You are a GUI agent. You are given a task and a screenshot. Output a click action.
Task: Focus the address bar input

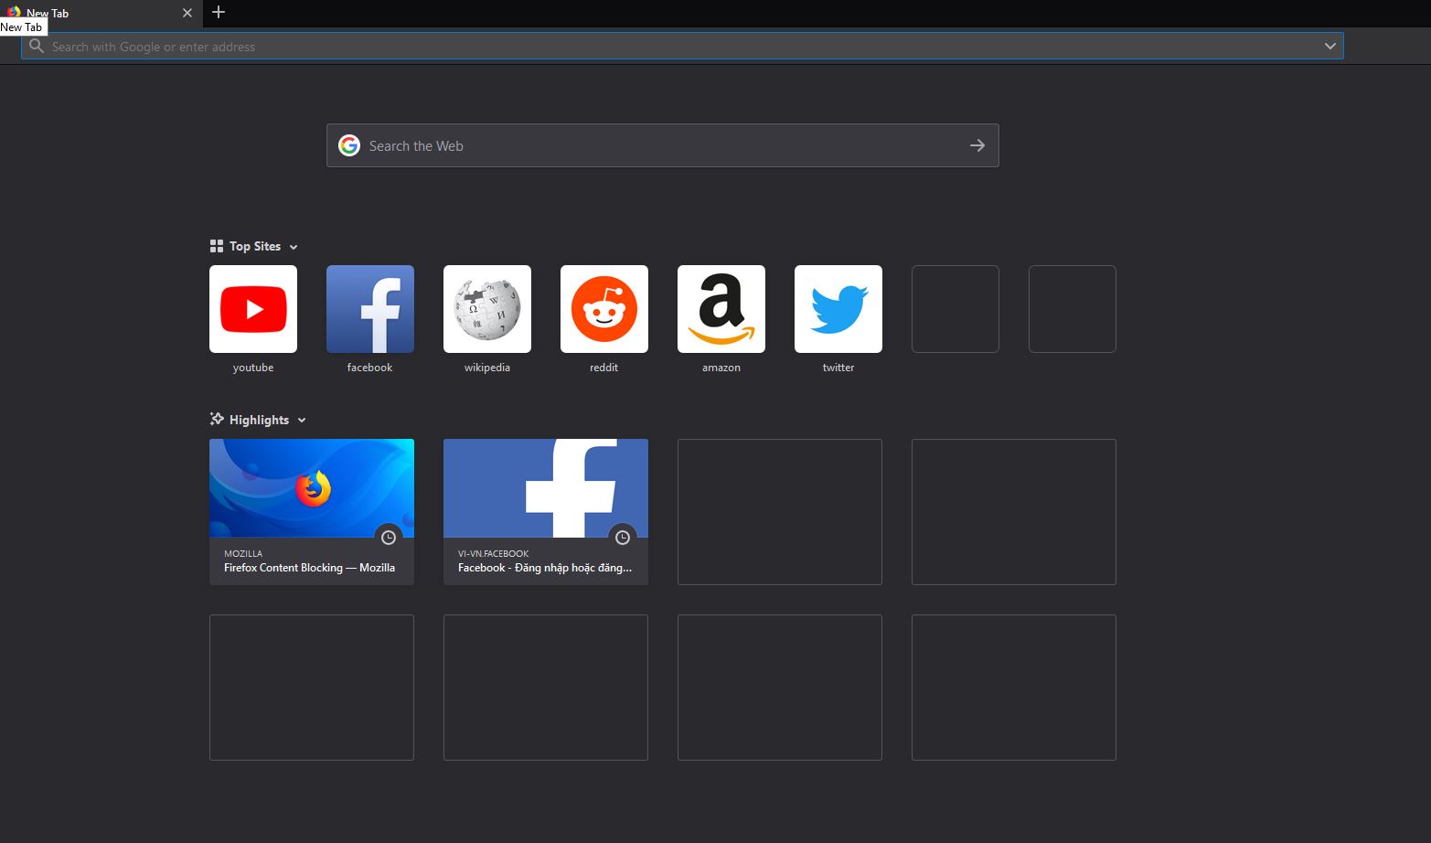(682, 46)
